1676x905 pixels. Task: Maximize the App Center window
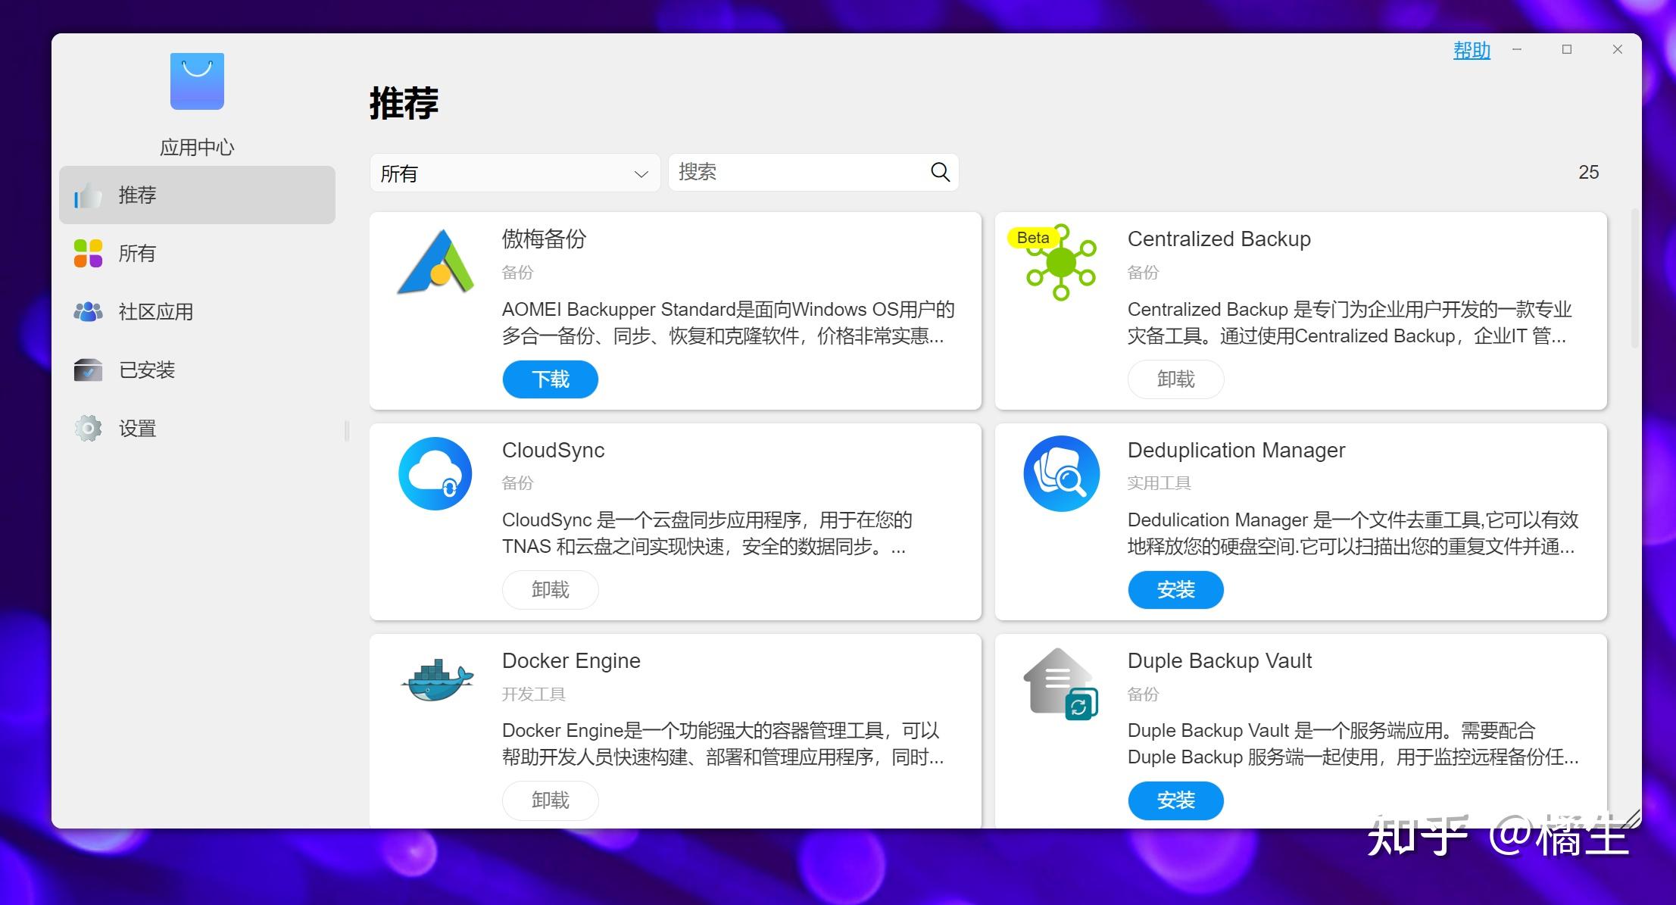pos(1567,49)
